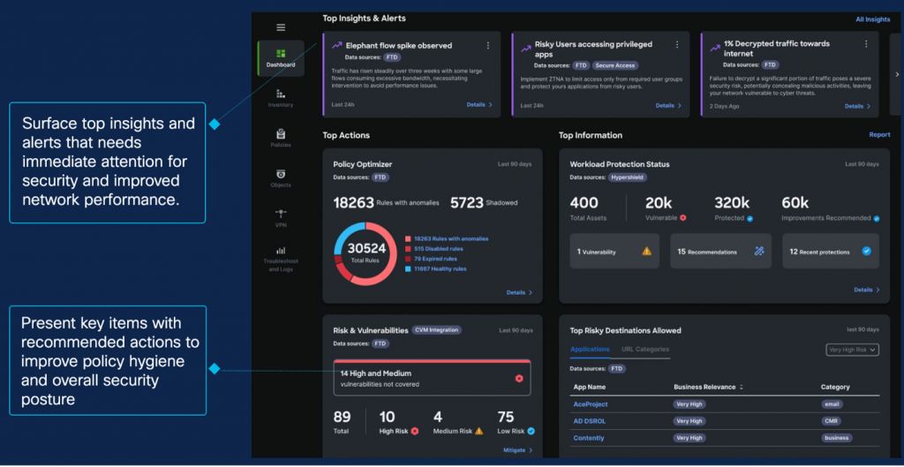Open the 15 Recommendations tile
This screenshot has width=904, height=467.
click(720, 252)
